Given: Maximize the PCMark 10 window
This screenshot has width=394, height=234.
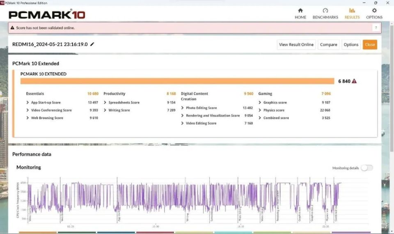Looking at the screenshot, I should pyautogui.click(x=376, y=3).
